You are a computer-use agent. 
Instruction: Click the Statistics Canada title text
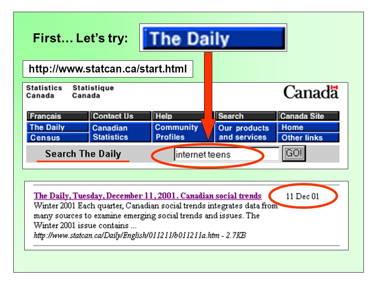coord(44,92)
